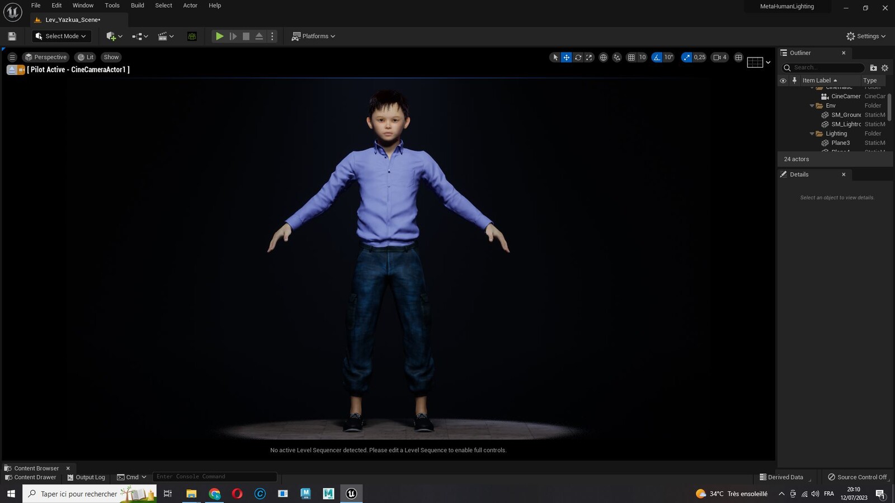Image resolution: width=895 pixels, height=503 pixels.
Task: Open the play mode options (three dots)
Action: tap(272, 36)
